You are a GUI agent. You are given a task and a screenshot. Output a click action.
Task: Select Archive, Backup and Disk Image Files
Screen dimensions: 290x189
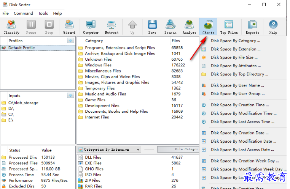[x=138, y=54]
